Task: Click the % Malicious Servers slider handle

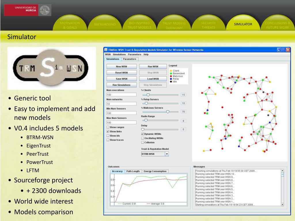Action: click(168, 112)
